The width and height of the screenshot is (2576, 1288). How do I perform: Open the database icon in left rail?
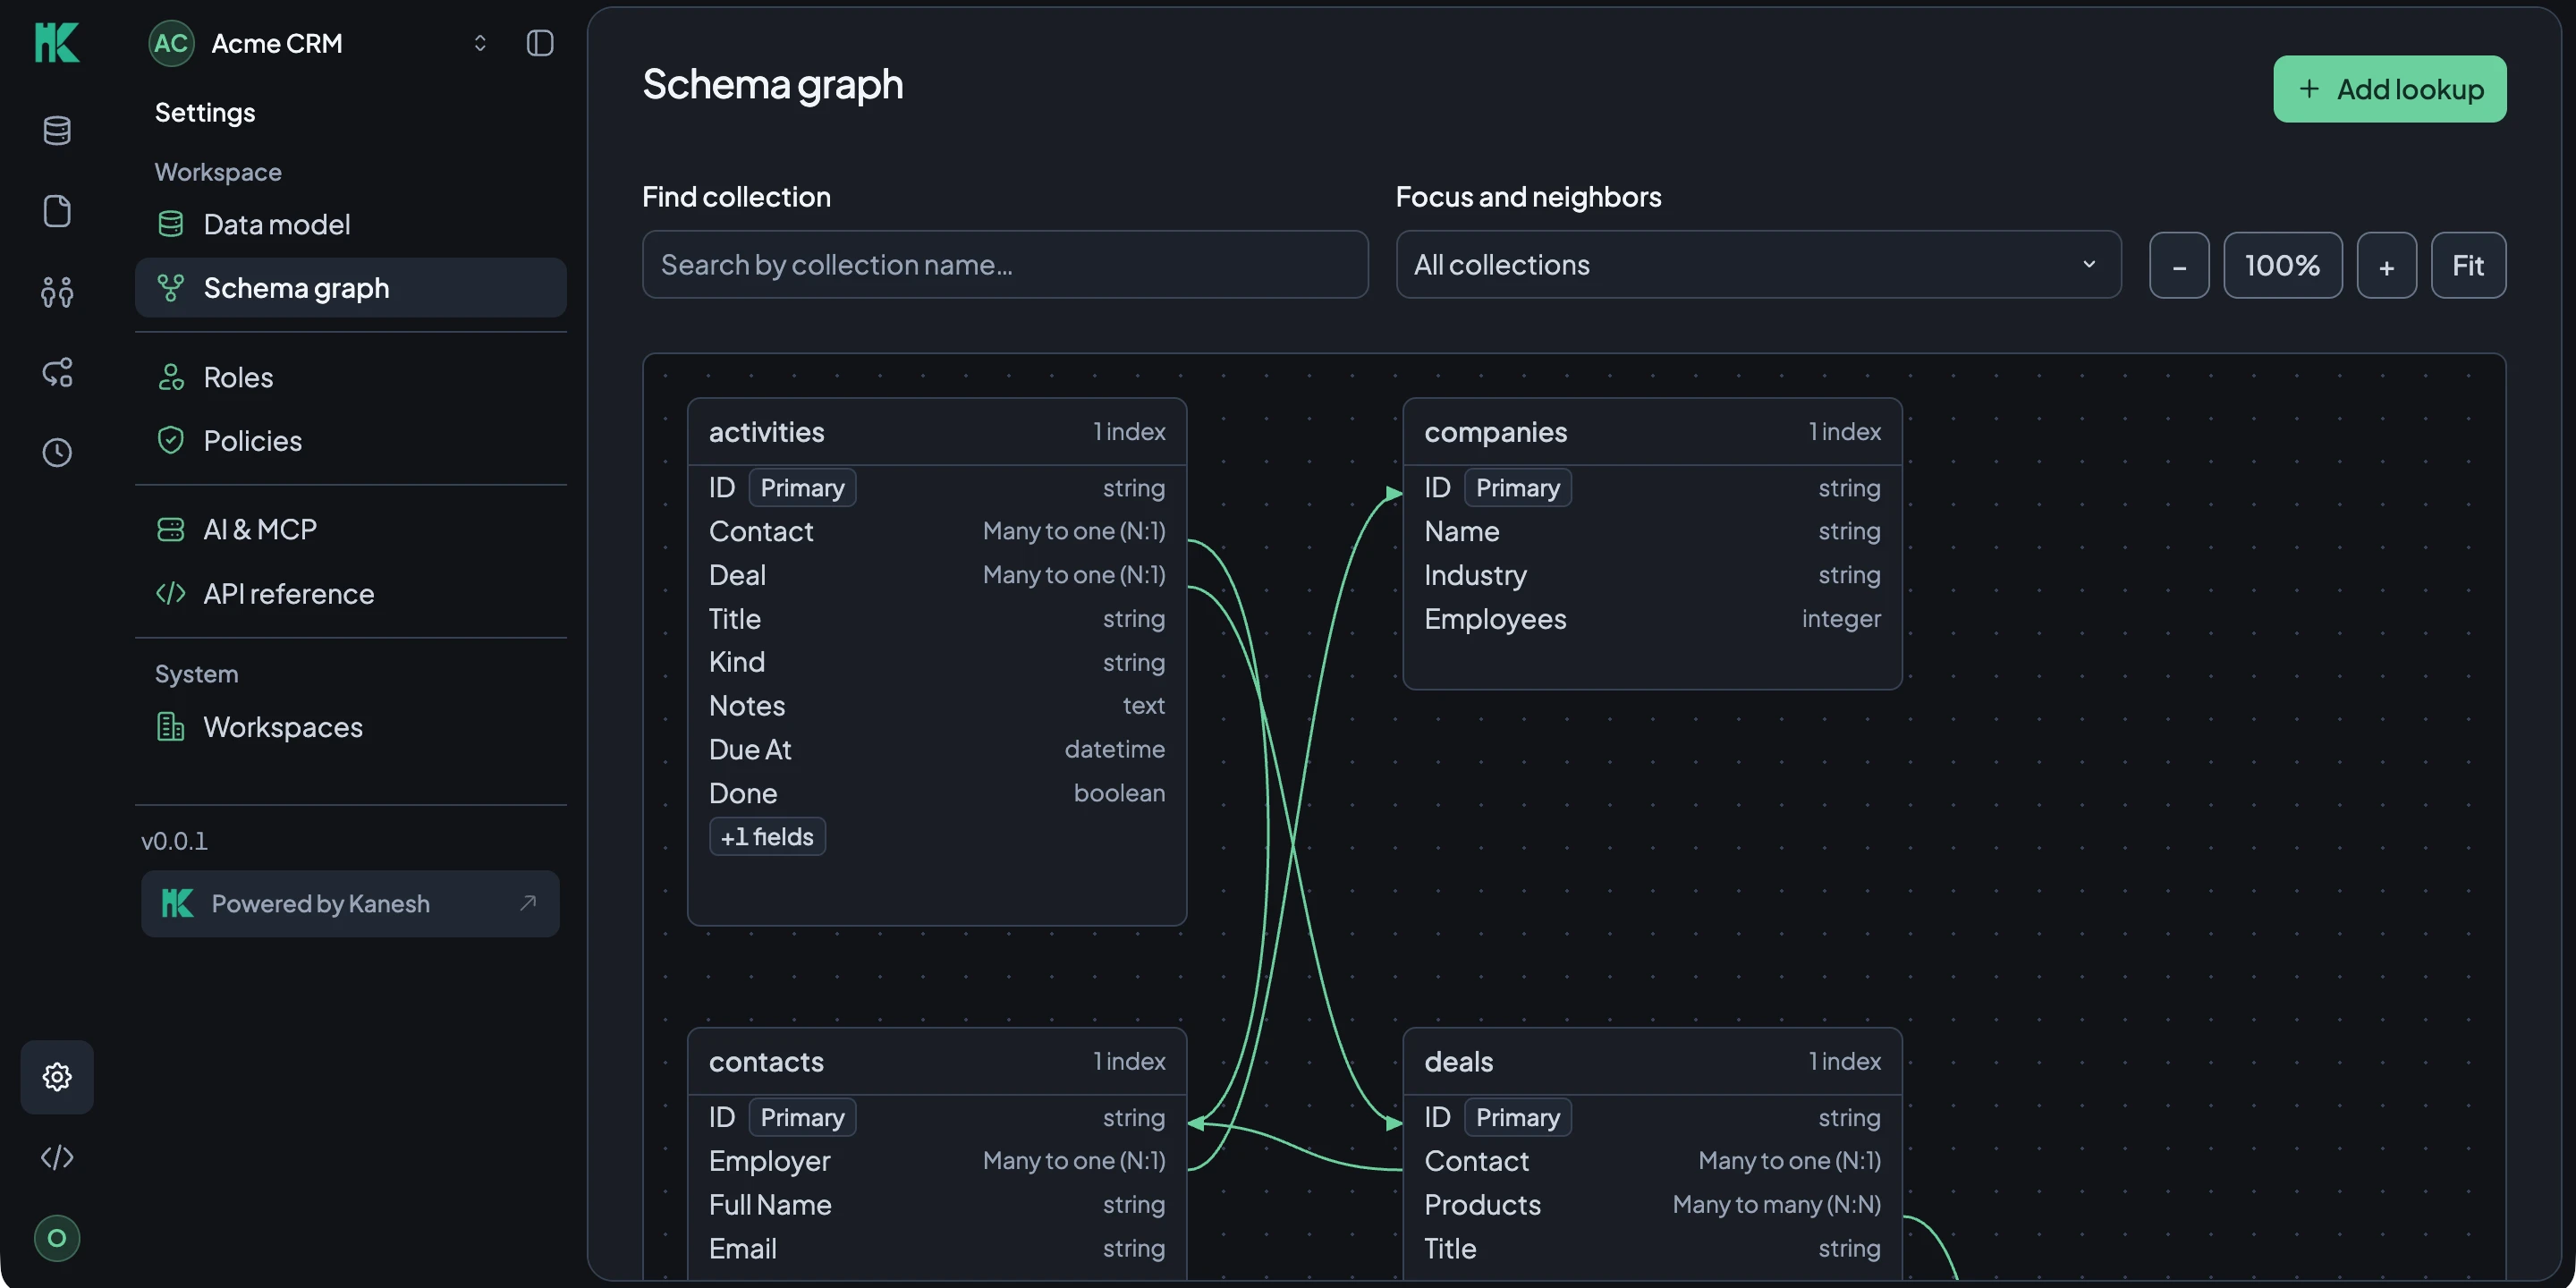[x=57, y=130]
